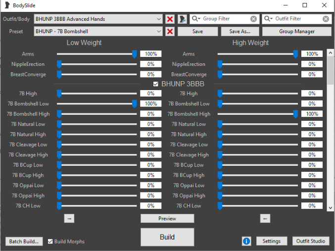The height and width of the screenshot is (251, 335).
Task: Click low weight 7B CH Low slider
Action: tap(97, 206)
